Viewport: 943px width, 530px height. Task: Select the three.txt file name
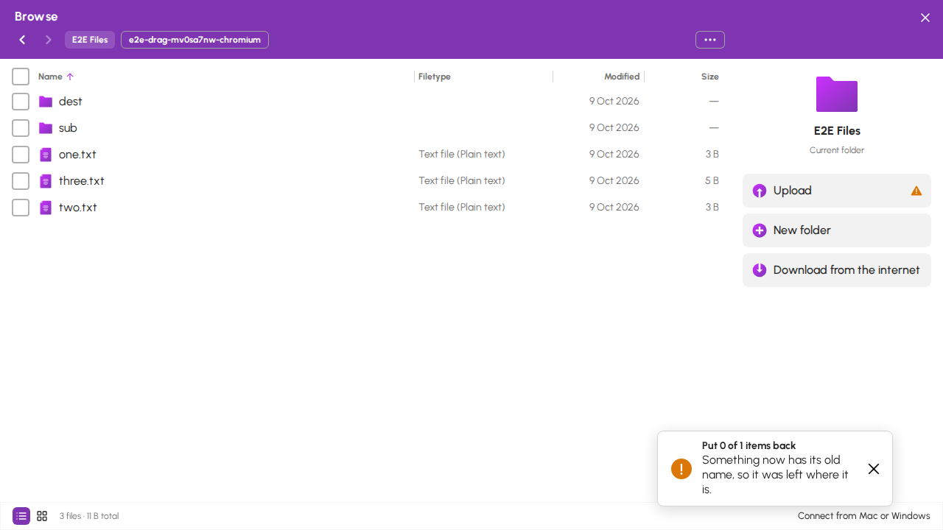click(x=82, y=181)
